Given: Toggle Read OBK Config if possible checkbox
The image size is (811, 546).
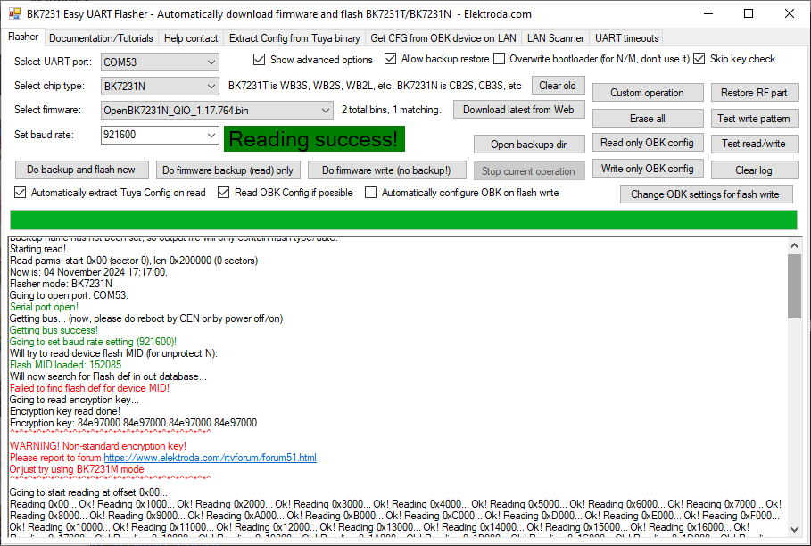Looking at the screenshot, I should pyautogui.click(x=223, y=193).
